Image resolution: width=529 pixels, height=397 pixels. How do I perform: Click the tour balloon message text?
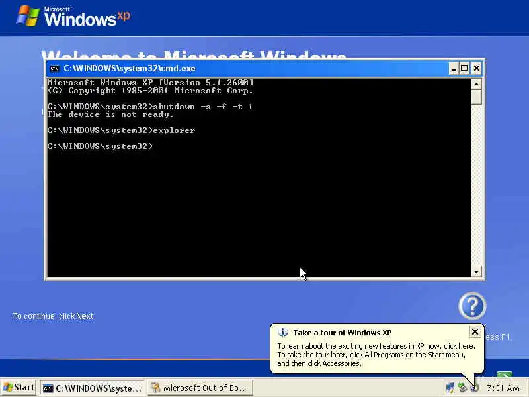pyautogui.click(x=376, y=355)
